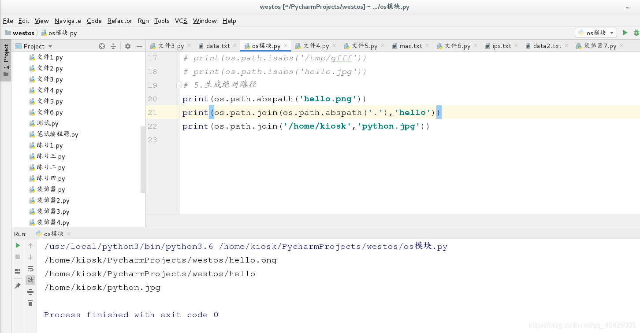Hide the Project panel with minimize icon
This screenshot has width=640, height=333.
139,46
